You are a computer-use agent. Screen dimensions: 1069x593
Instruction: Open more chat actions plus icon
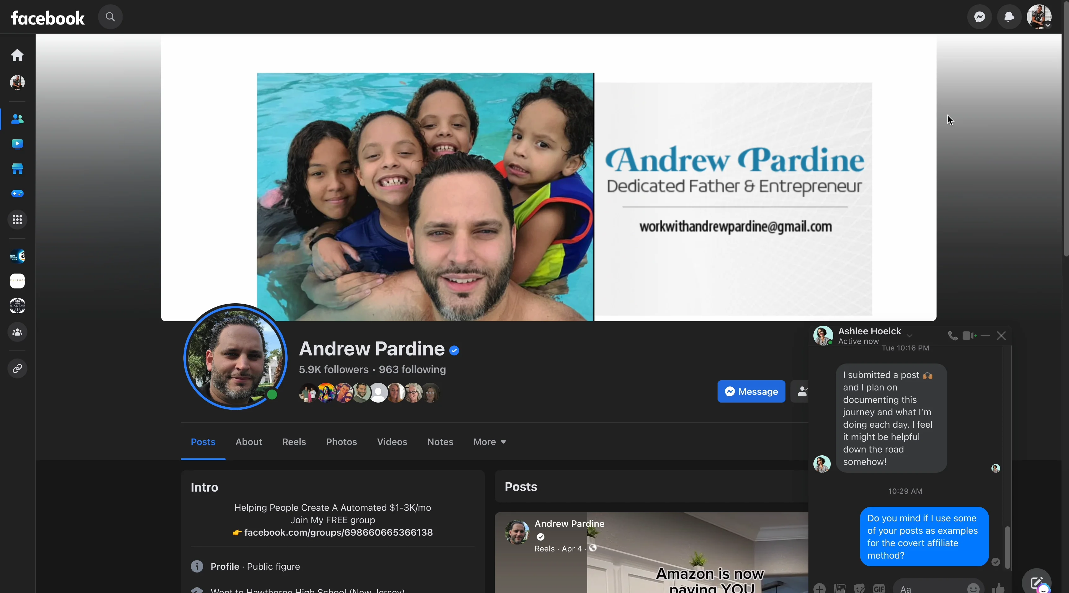click(820, 588)
